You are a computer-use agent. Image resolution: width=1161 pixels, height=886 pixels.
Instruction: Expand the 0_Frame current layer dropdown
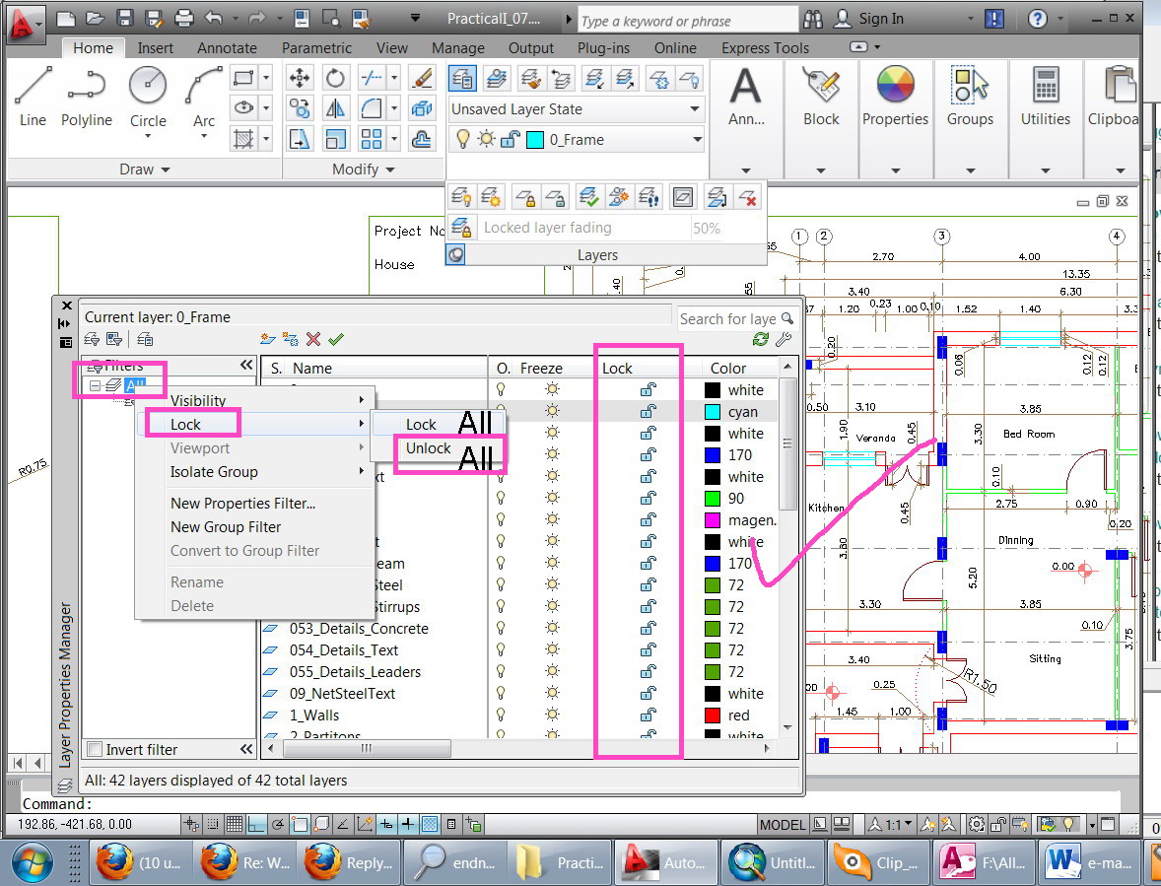pos(696,140)
